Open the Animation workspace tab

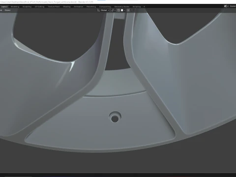pos(78,7)
